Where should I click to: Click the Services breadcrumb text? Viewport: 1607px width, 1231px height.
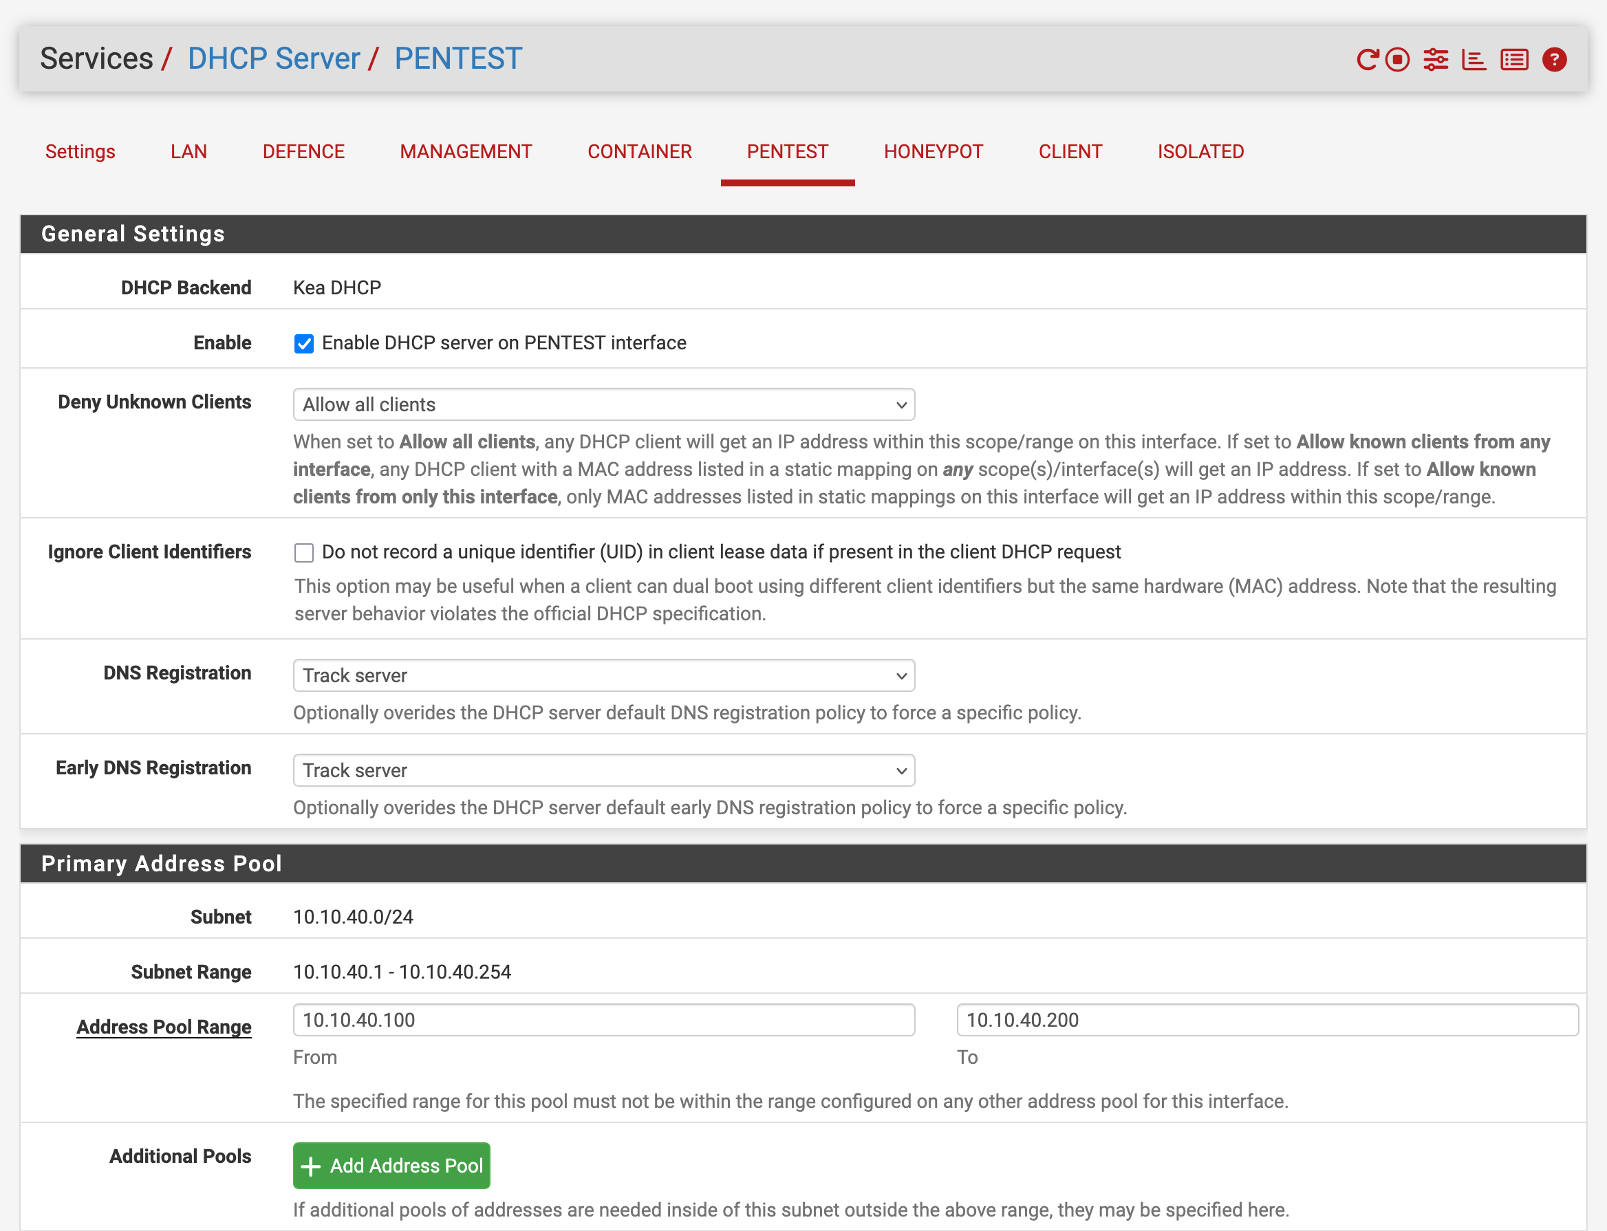click(97, 58)
